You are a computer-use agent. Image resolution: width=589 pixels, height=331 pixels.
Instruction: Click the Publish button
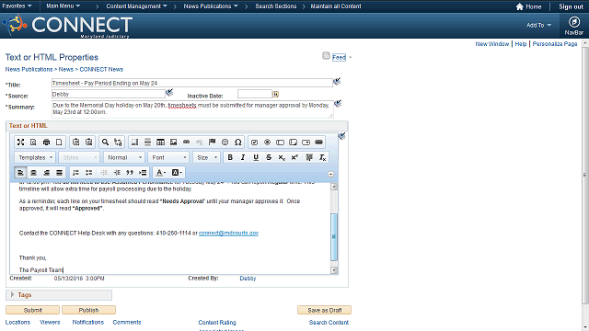tap(88, 310)
